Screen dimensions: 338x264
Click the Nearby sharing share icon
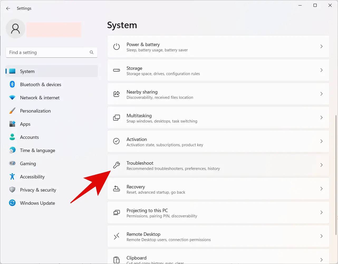point(117,94)
